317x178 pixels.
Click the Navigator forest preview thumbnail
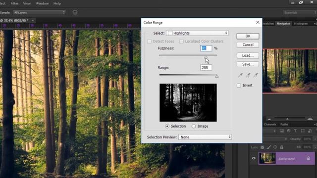tap(290, 71)
